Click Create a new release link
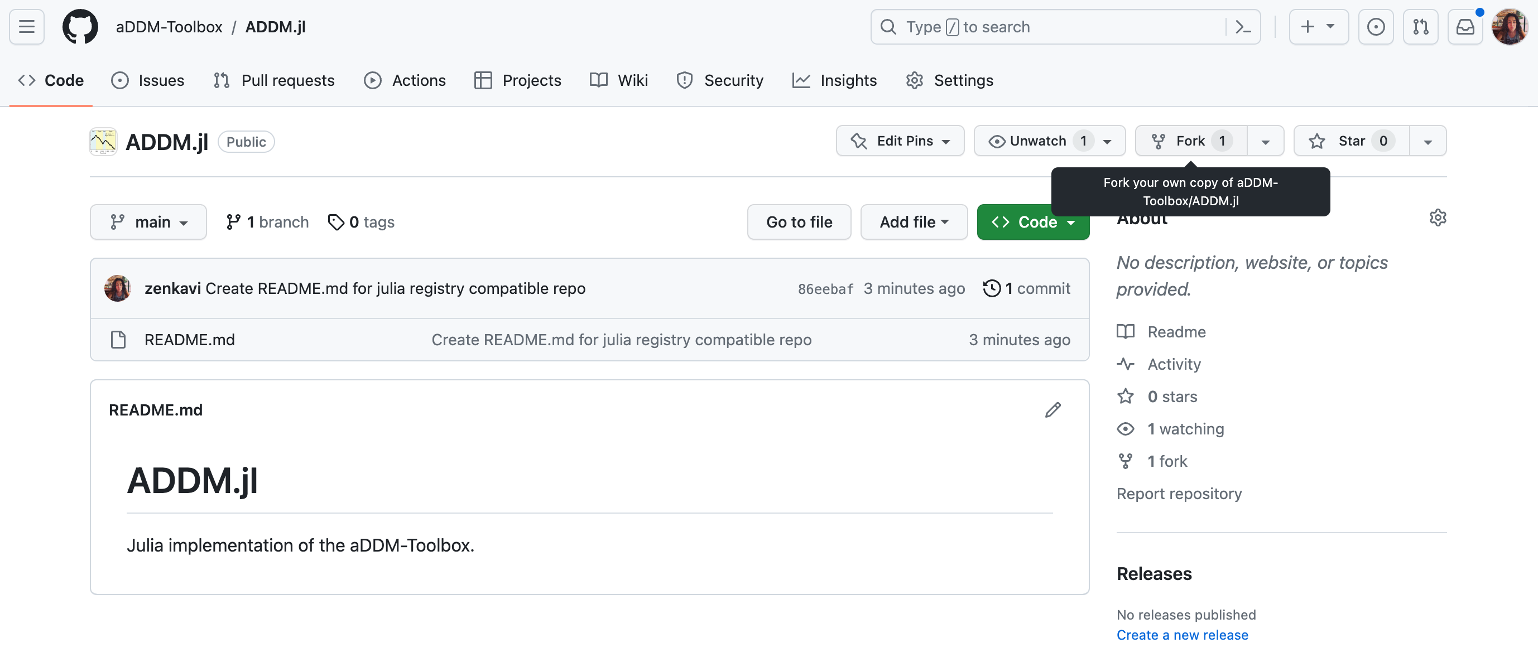 coord(1182,634)
